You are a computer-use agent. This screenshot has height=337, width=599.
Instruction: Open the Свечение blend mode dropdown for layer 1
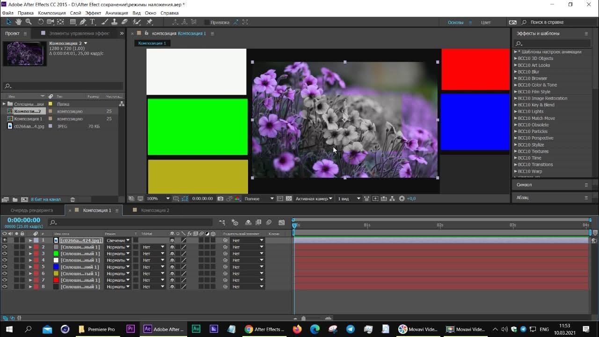click(118, 241)
